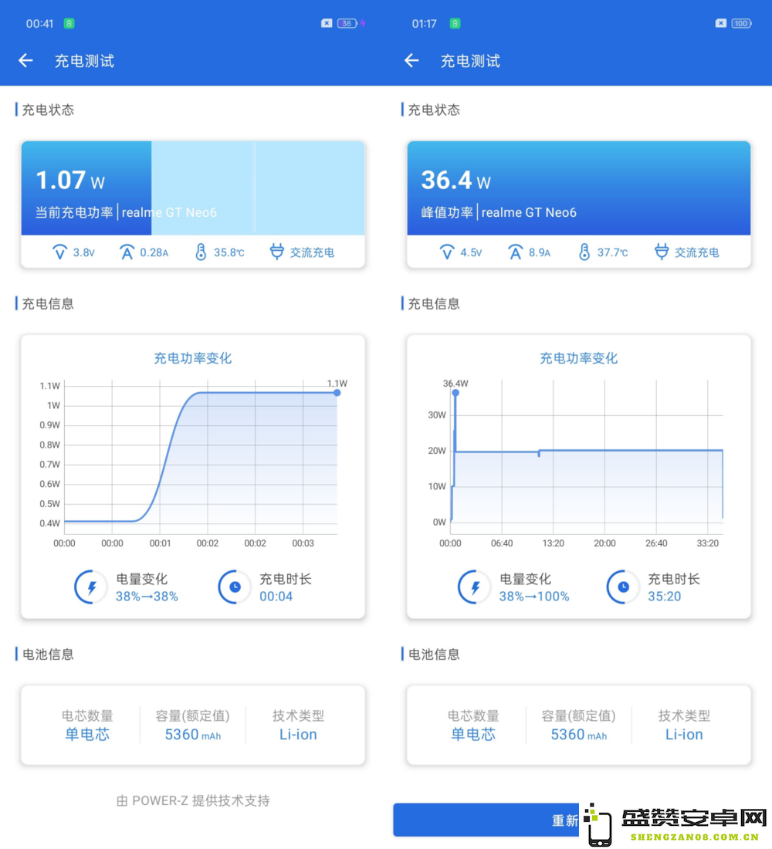
Task: Select the 0.28A current value
Action: click(154, 252)
